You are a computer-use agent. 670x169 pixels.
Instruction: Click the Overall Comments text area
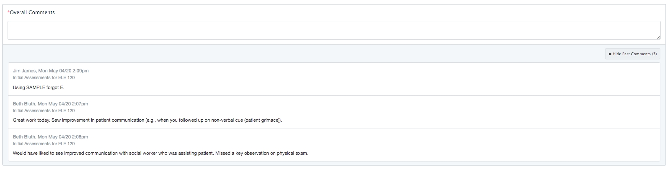334,31
